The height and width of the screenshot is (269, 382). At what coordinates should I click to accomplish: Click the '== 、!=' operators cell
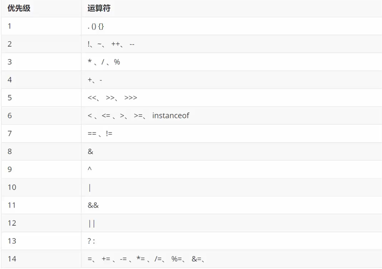coord(100,134)
